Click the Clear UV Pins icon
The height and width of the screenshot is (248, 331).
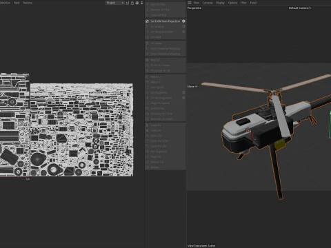(x=148, y=15)
